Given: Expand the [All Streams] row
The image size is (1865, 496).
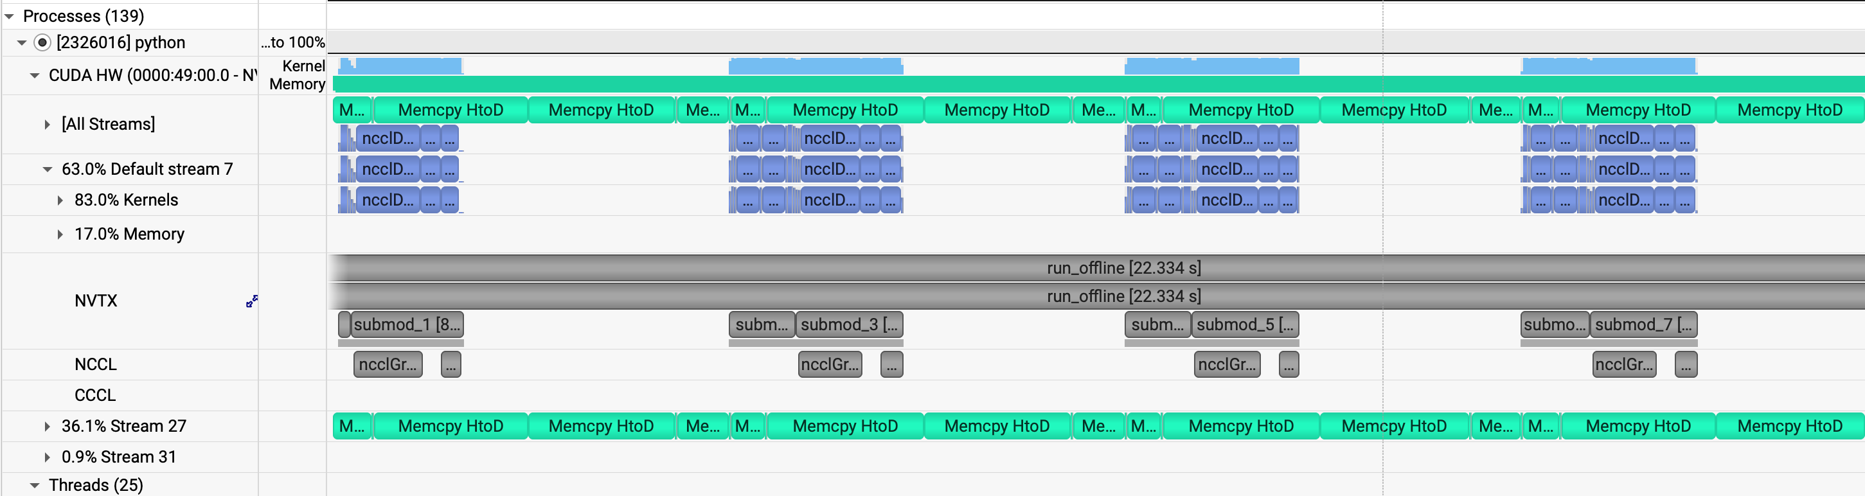Looking at the screenshot, I should 47,125.
